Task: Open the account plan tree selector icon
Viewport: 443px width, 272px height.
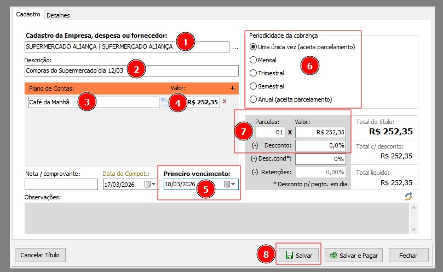Action: 164,102
